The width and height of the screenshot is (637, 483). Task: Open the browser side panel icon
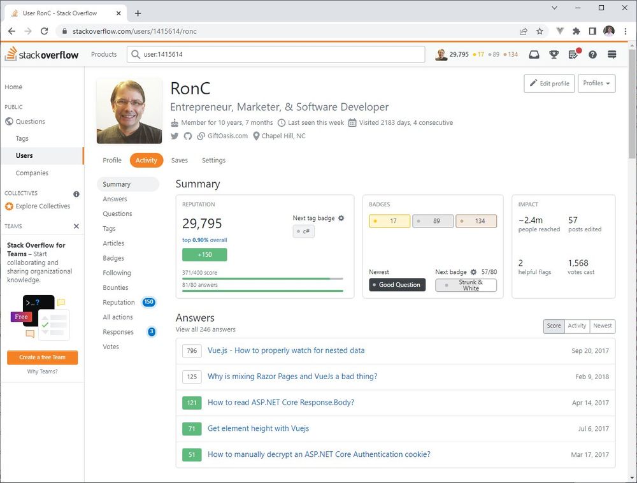click(592, 31)
